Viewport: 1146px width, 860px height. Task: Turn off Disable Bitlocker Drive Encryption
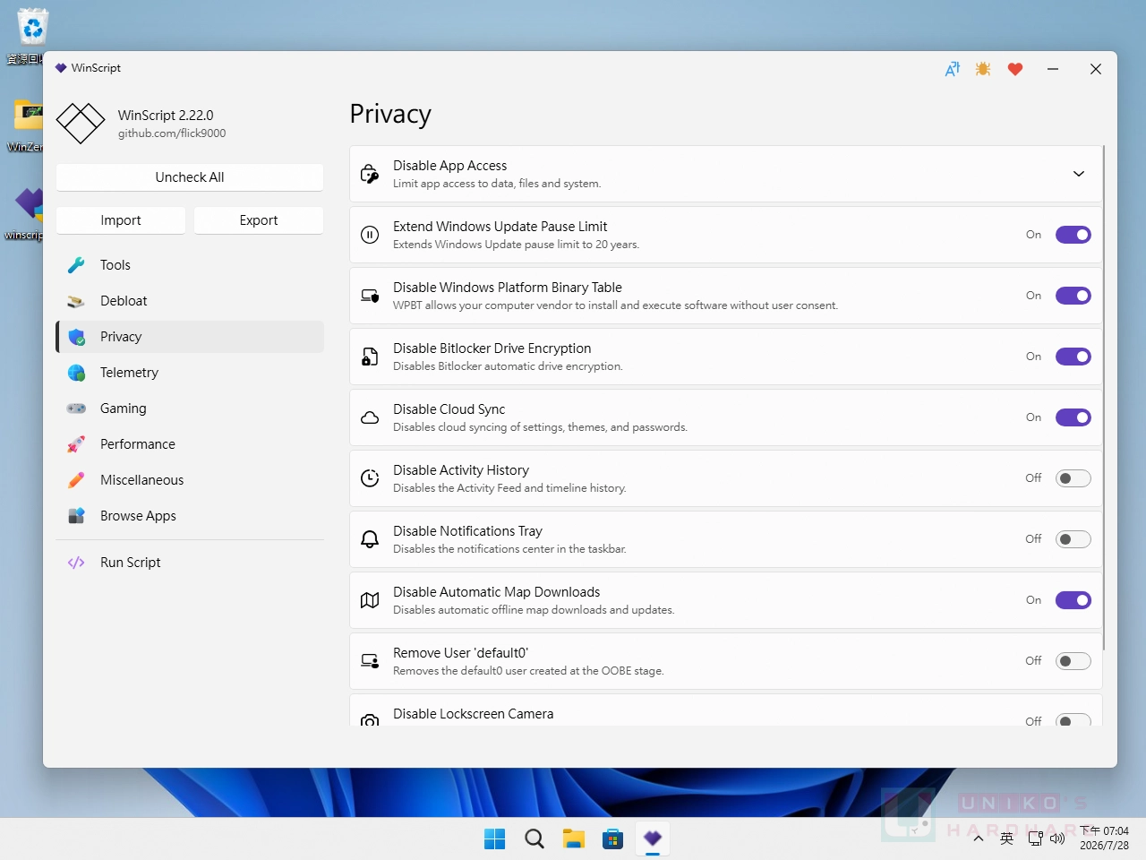coord(1073,357)
